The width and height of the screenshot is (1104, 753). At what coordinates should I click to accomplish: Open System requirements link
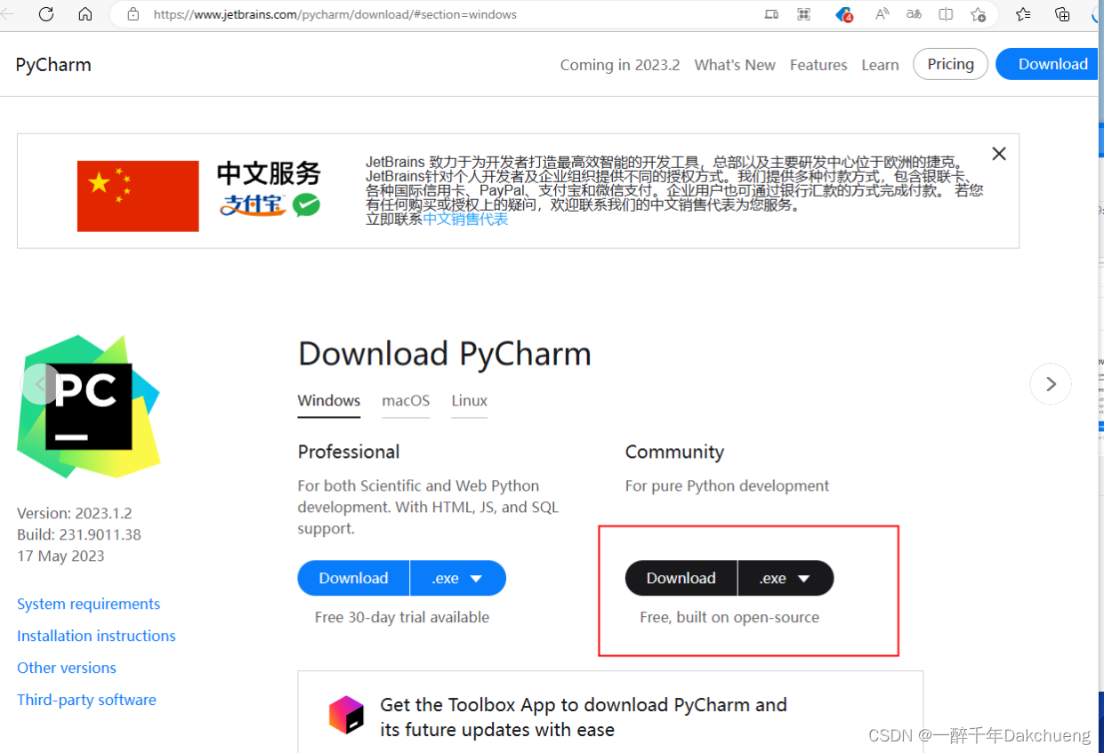[89, 604]
